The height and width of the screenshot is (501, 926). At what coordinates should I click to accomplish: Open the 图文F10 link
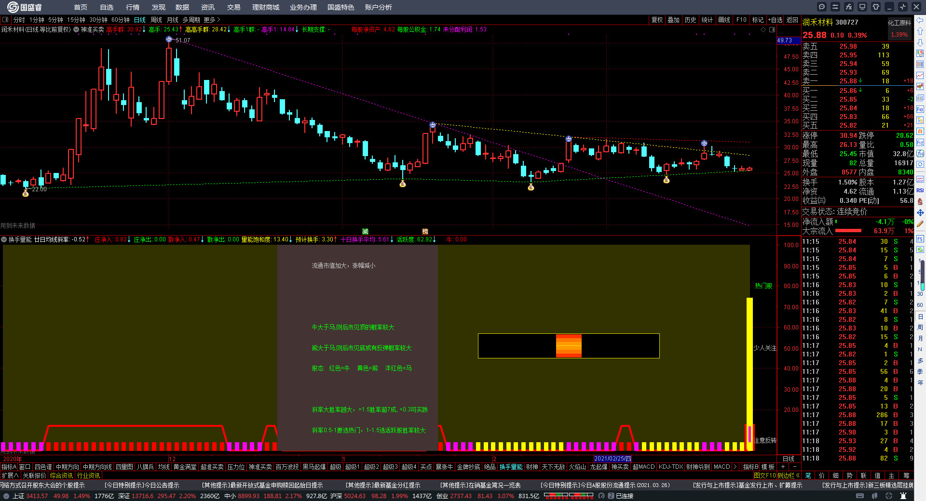(764, 475)
